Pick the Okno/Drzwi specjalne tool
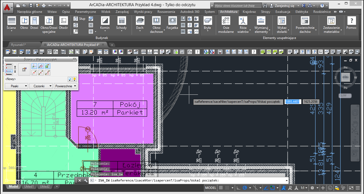Screen dimensions: 364x194 click(49, 25)
